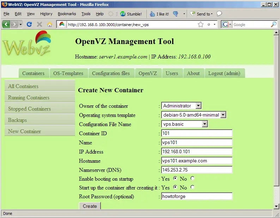Screen dimensions: 280x218
Task: Click the Stop loading X icon
Action: (x=39, y=24)
